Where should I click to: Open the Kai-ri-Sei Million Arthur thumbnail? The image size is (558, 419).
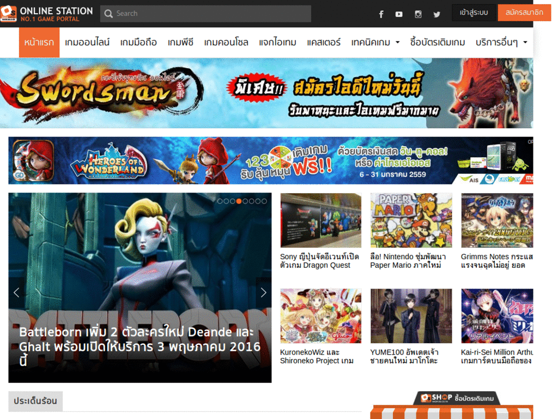(497, 316)
